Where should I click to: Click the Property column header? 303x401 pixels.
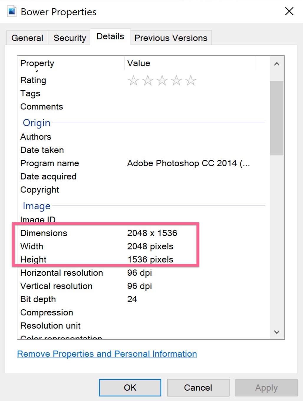coord(71,63)
